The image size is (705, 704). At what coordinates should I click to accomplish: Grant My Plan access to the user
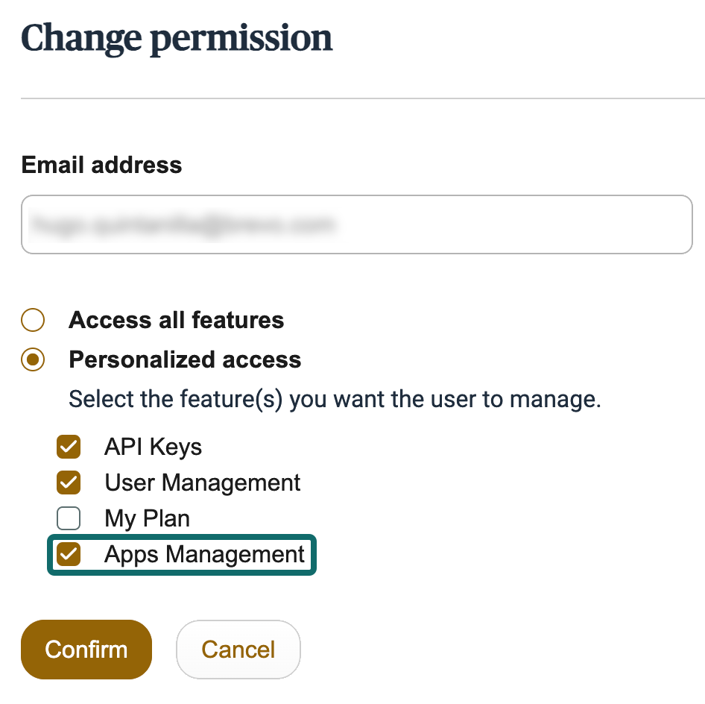click(x=68, y=518)
